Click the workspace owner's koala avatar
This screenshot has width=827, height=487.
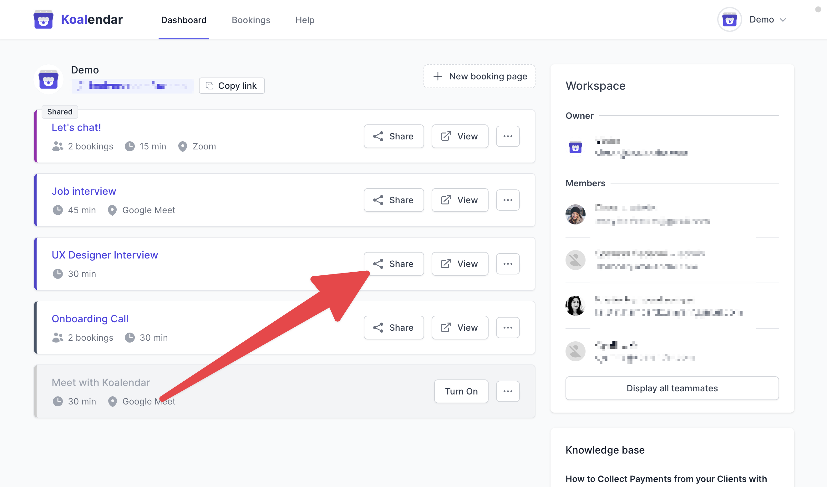pyautogui.click(x=575, y=147)
